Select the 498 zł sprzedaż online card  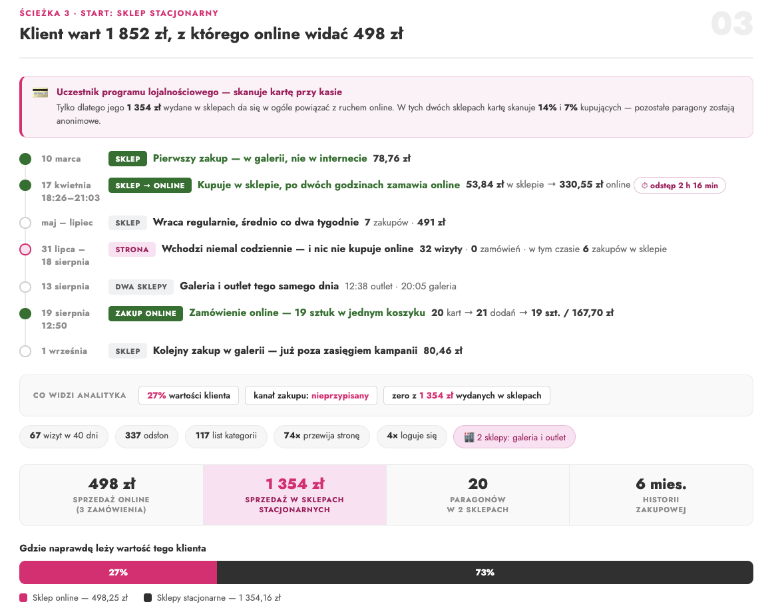coord(111,495)
